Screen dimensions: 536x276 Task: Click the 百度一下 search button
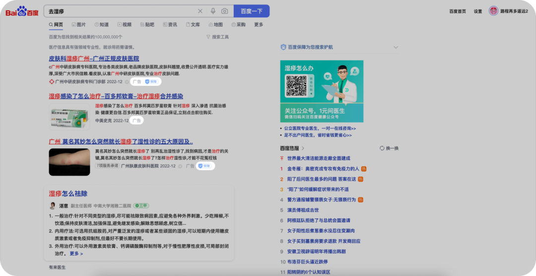click(252, 11)
